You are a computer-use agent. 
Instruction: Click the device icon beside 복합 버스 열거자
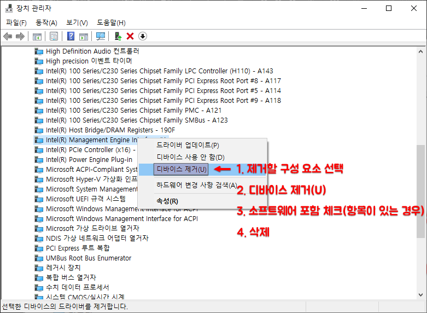coord(39,277)
